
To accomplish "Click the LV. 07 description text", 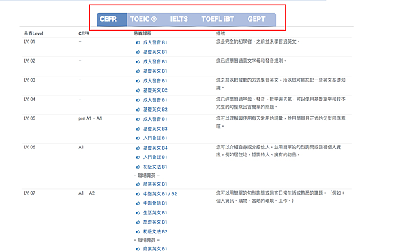I will point(281,197).
